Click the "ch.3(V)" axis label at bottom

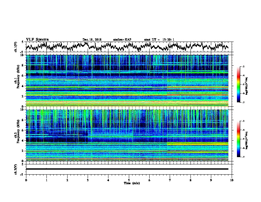tap(16, 169)
